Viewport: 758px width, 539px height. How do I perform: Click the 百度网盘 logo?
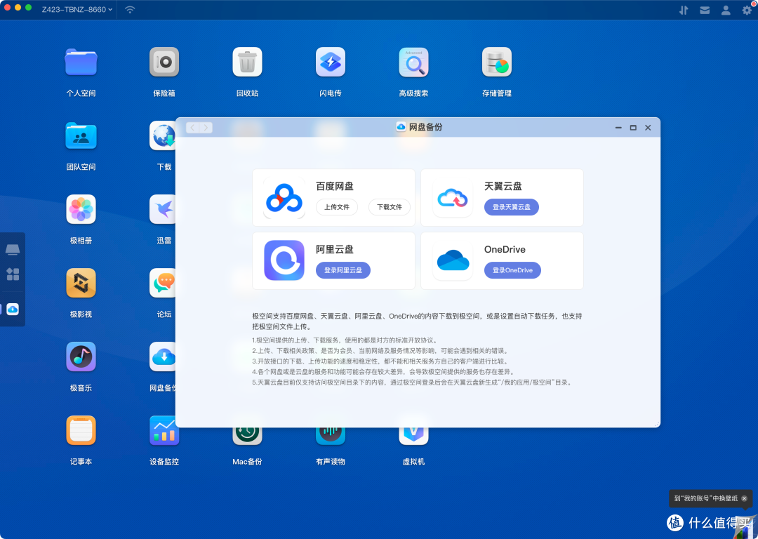(284, 198)
